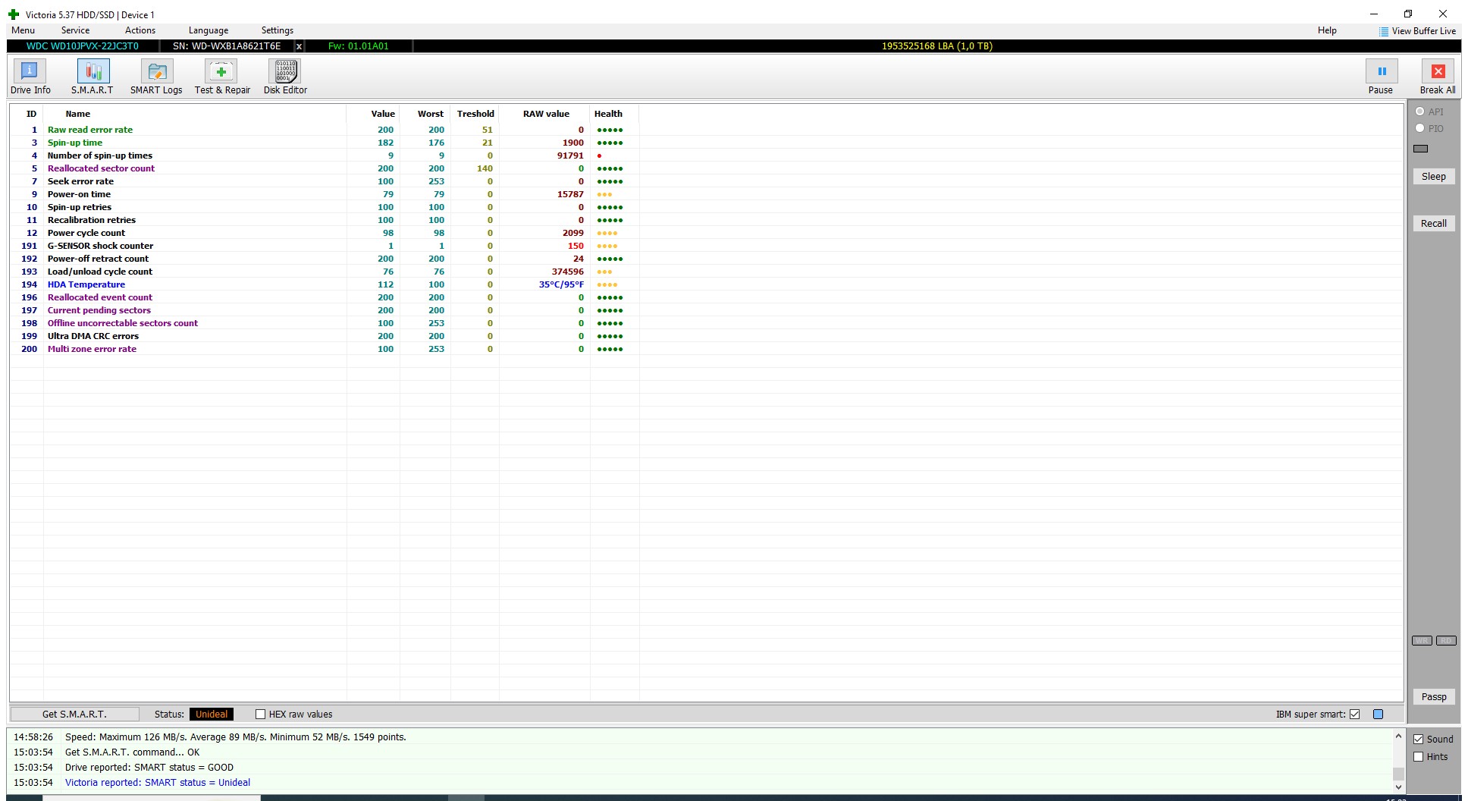Click the WDC WD10JPVX drive model label
The image size is (1468, 801).
click(x=83, y=46)
